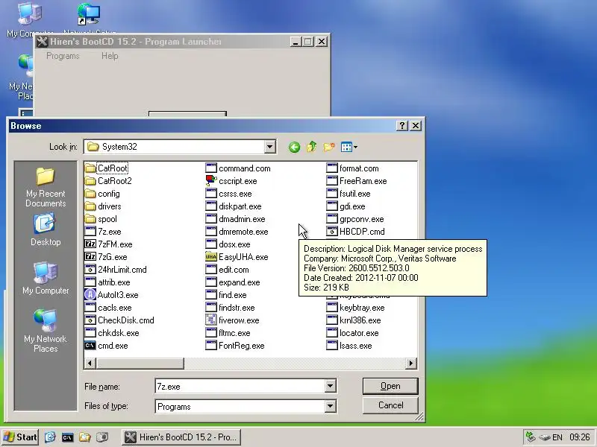Click the camera quick launch icon

coord(102,437)
